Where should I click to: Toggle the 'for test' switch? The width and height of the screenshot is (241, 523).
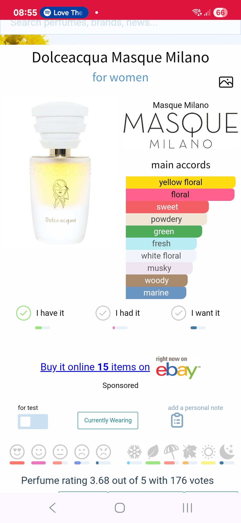pyautogui.click(x=33, y=421)
